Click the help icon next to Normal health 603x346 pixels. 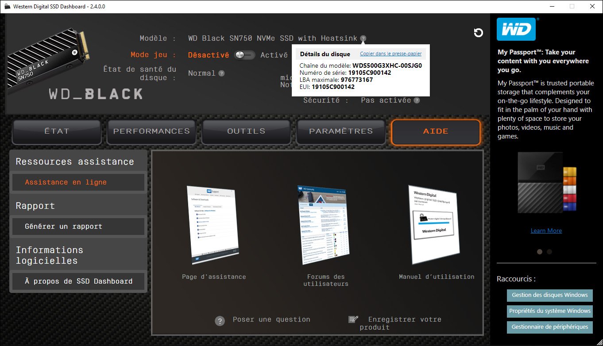(x=221, y=73)
